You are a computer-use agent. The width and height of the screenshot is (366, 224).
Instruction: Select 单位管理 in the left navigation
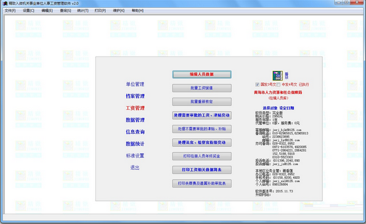click(x=135, y=84)
